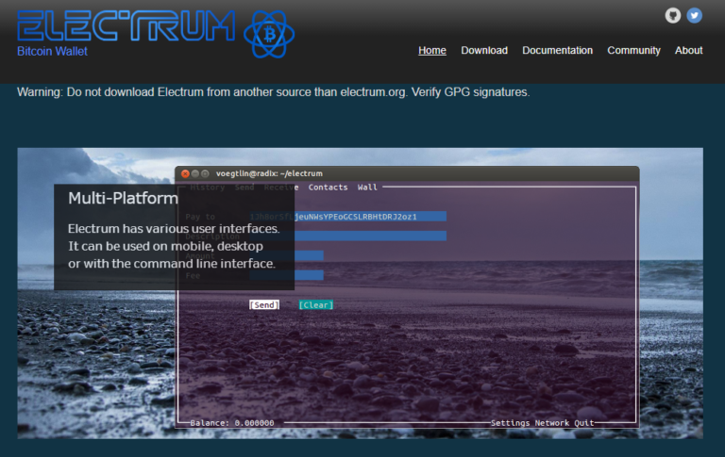This screenshot has height=457, width=725.
Task: Open the GitHub icon link
Action: click(673, 15)
